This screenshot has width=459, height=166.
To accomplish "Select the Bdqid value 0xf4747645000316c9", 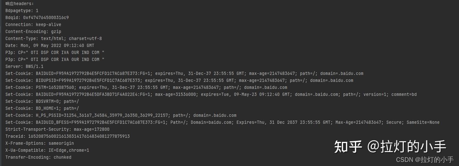I will coord(46,18).
